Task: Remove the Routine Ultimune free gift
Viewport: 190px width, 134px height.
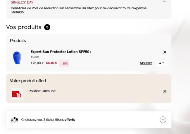Action: click(165, 91)
